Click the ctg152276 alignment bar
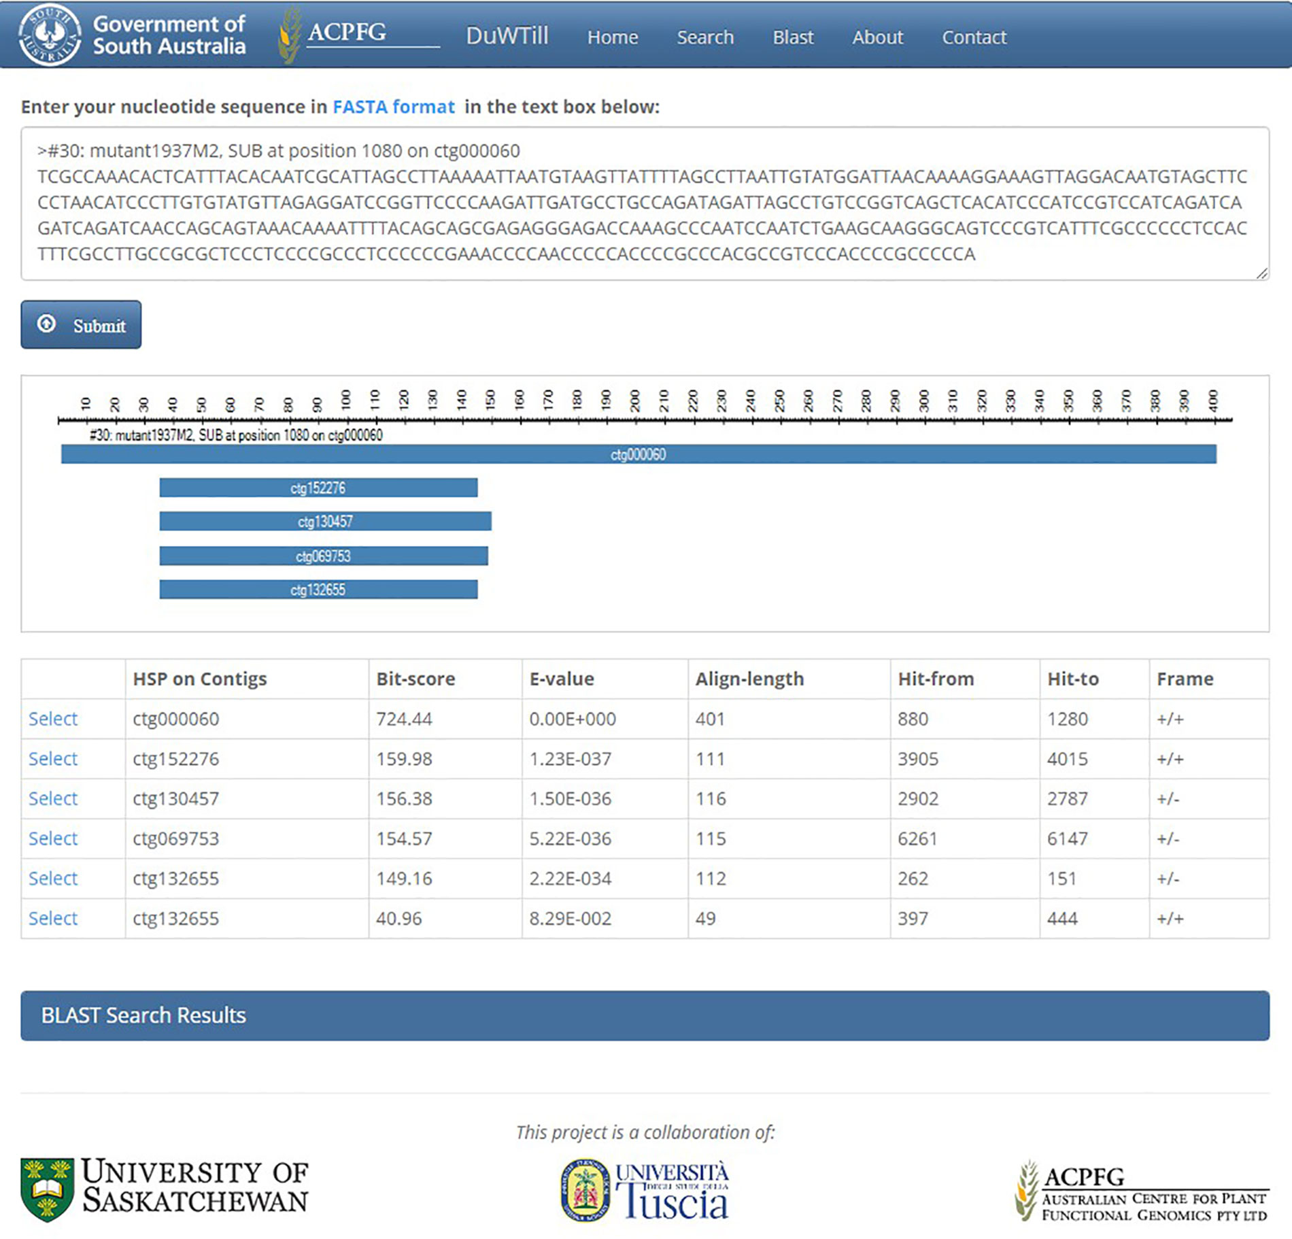Screen dimensions: 1292x1239 pos(318,488)
